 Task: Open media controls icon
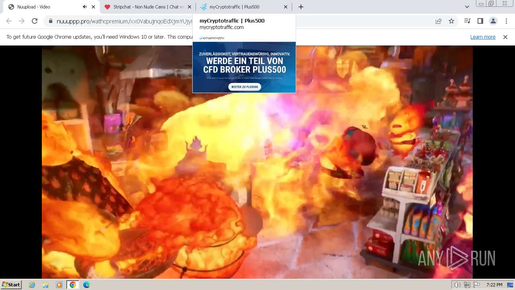click(467, 21)
